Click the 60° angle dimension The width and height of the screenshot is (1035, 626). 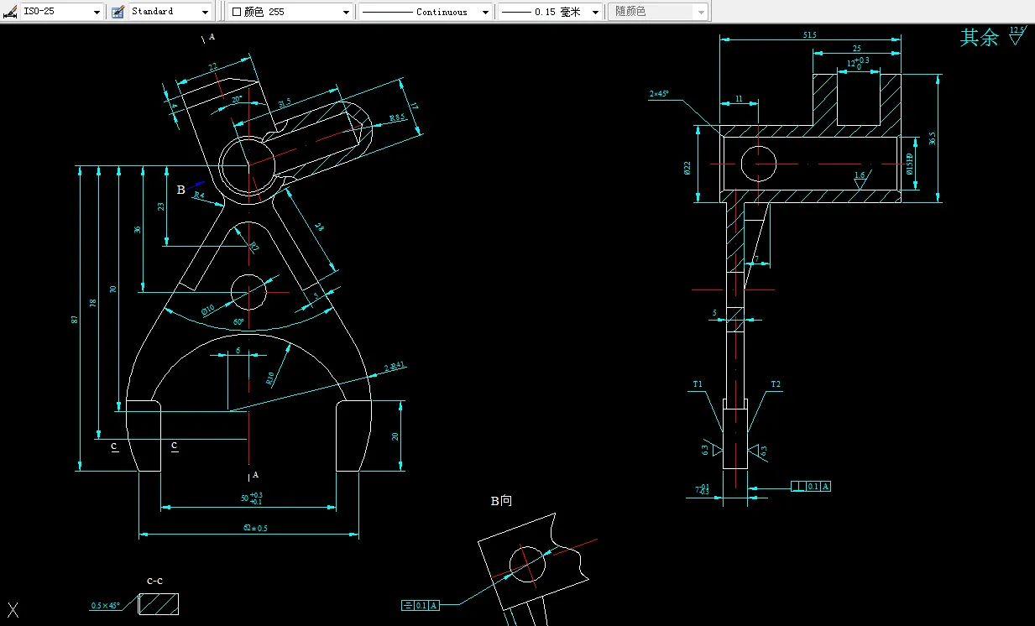[x=238, y=322]
